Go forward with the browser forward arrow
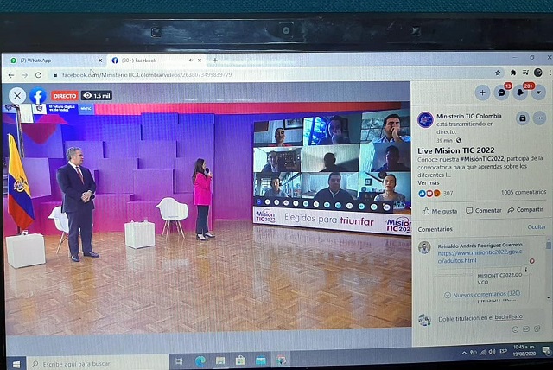 pos(24,75)
